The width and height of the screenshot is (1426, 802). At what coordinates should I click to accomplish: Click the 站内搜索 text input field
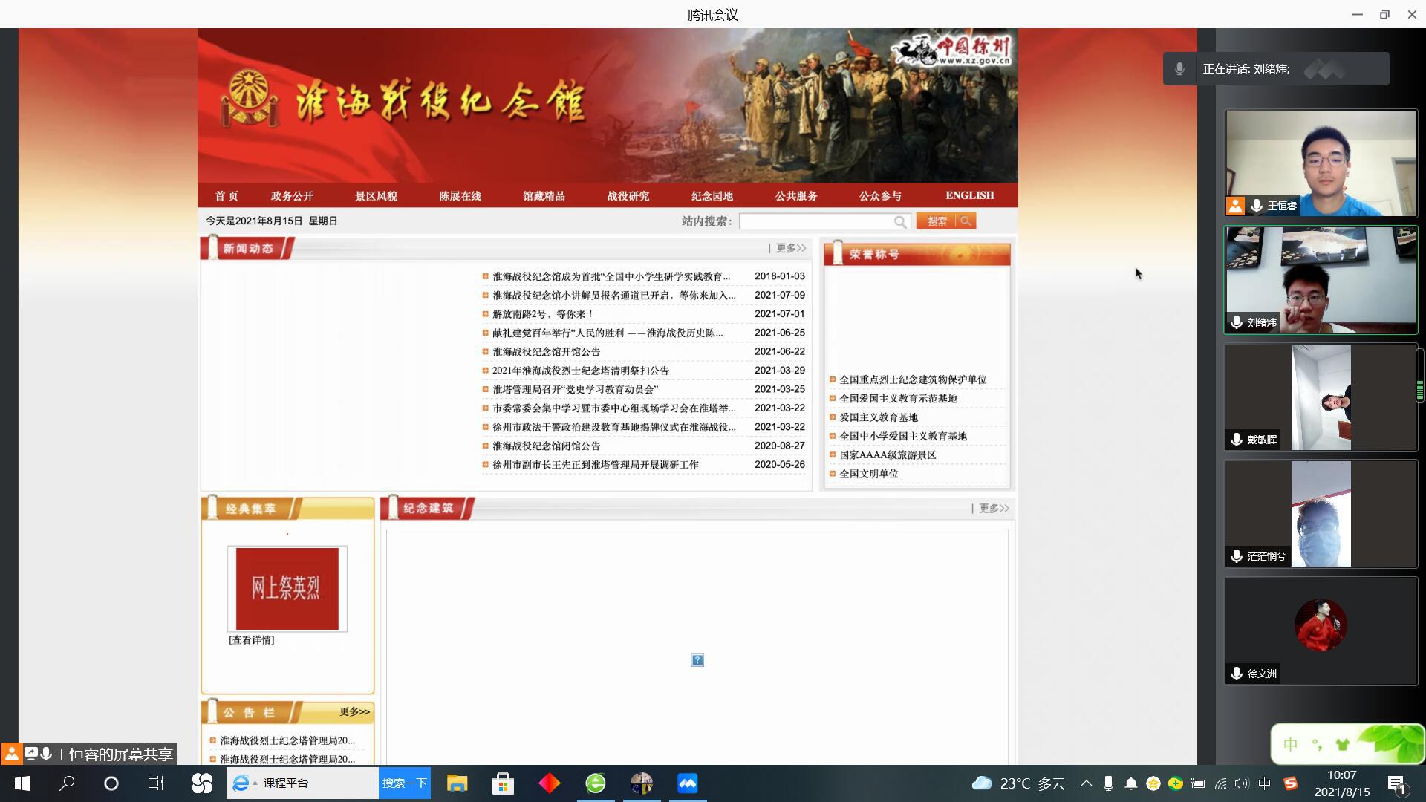815,221
